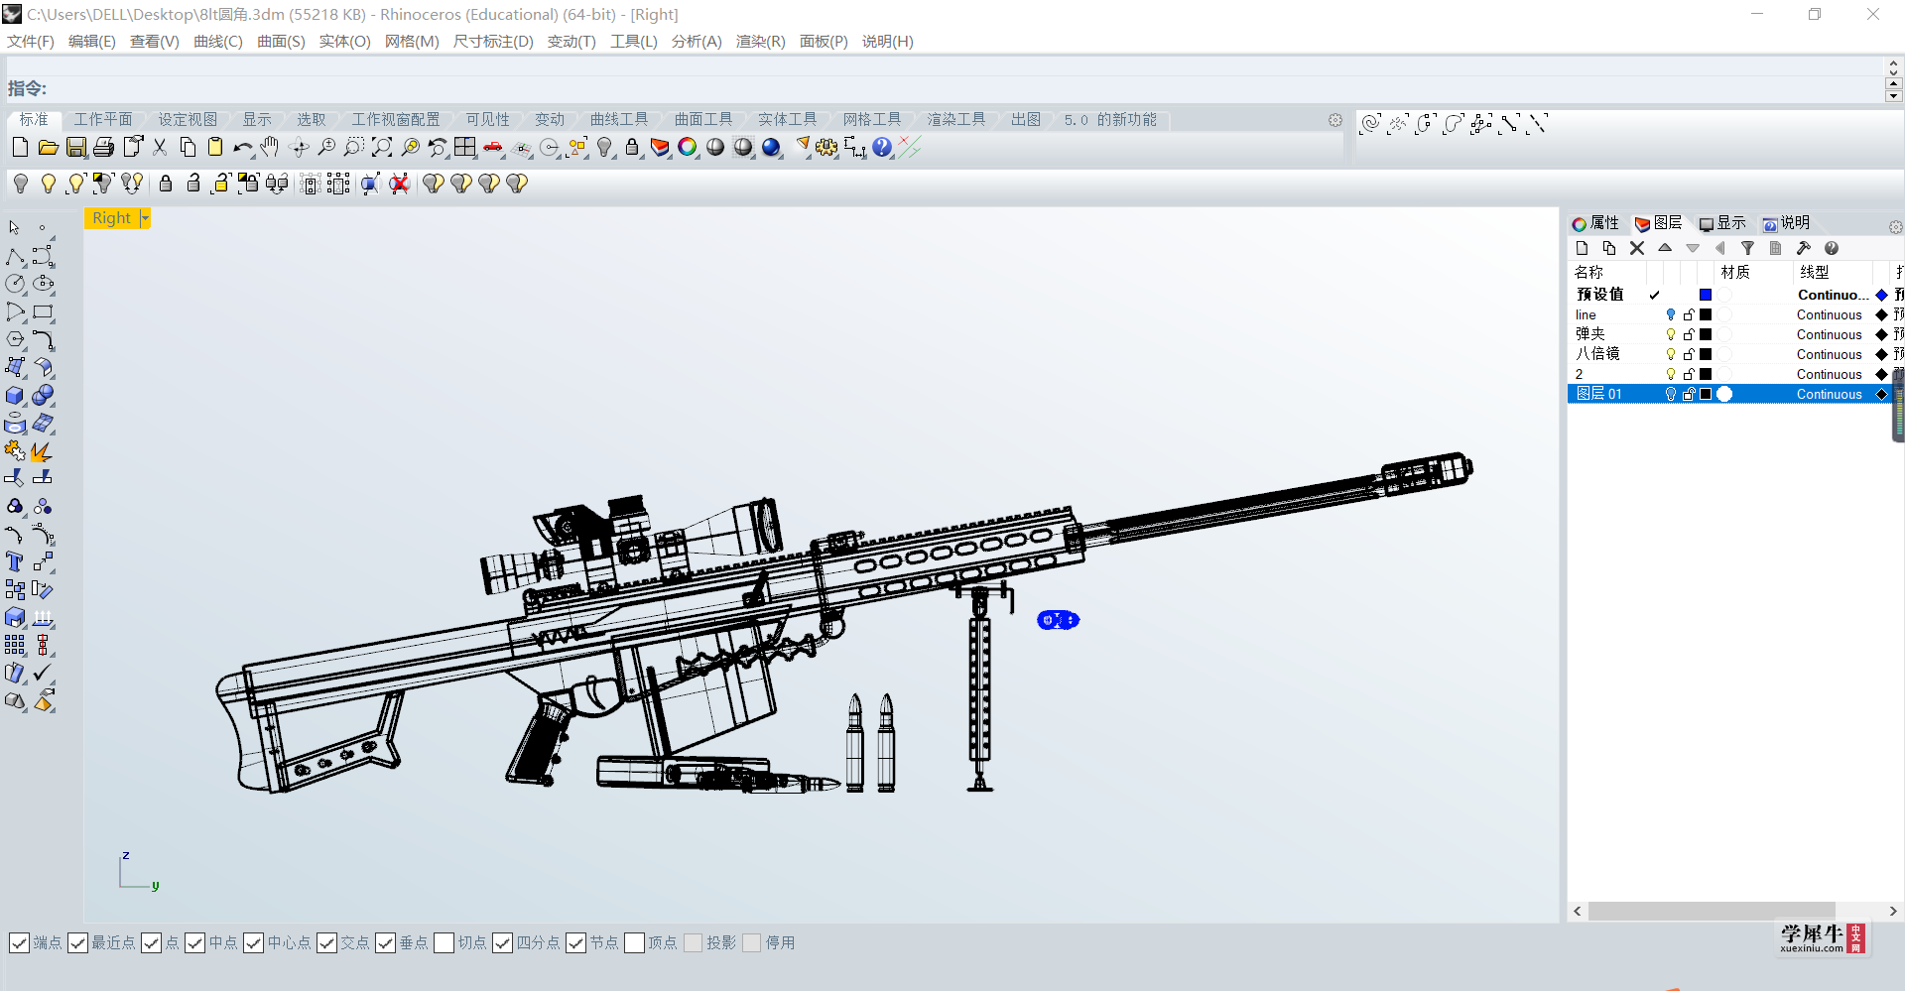Toggle lock icon of layer 八倍镜
Viewport: 1905px width, 991px height.
coord(1689,354)
